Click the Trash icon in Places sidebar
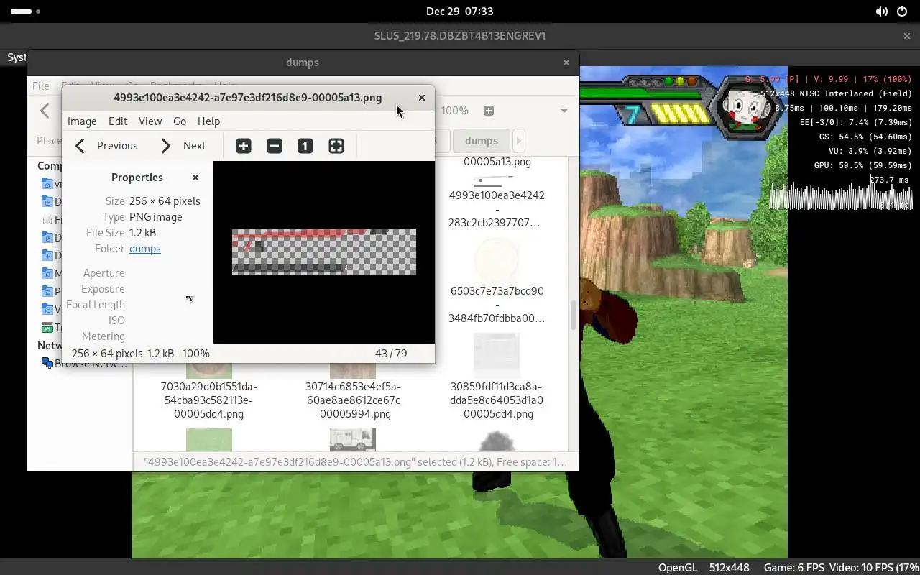 47,328
